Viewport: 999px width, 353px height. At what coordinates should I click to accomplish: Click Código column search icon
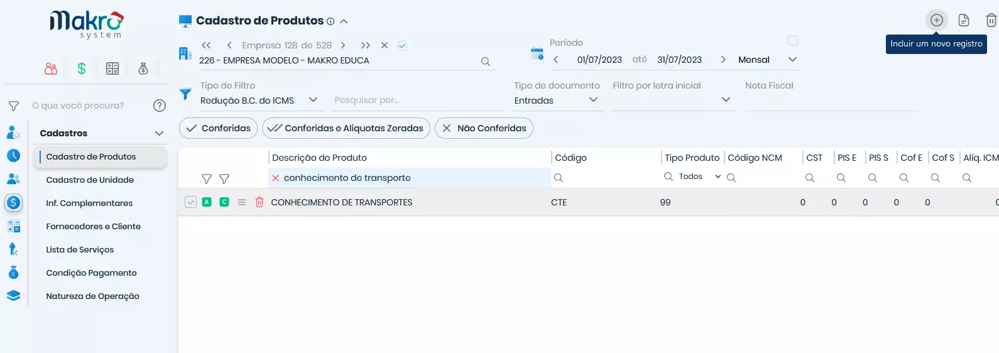click(x=558, y=178)
